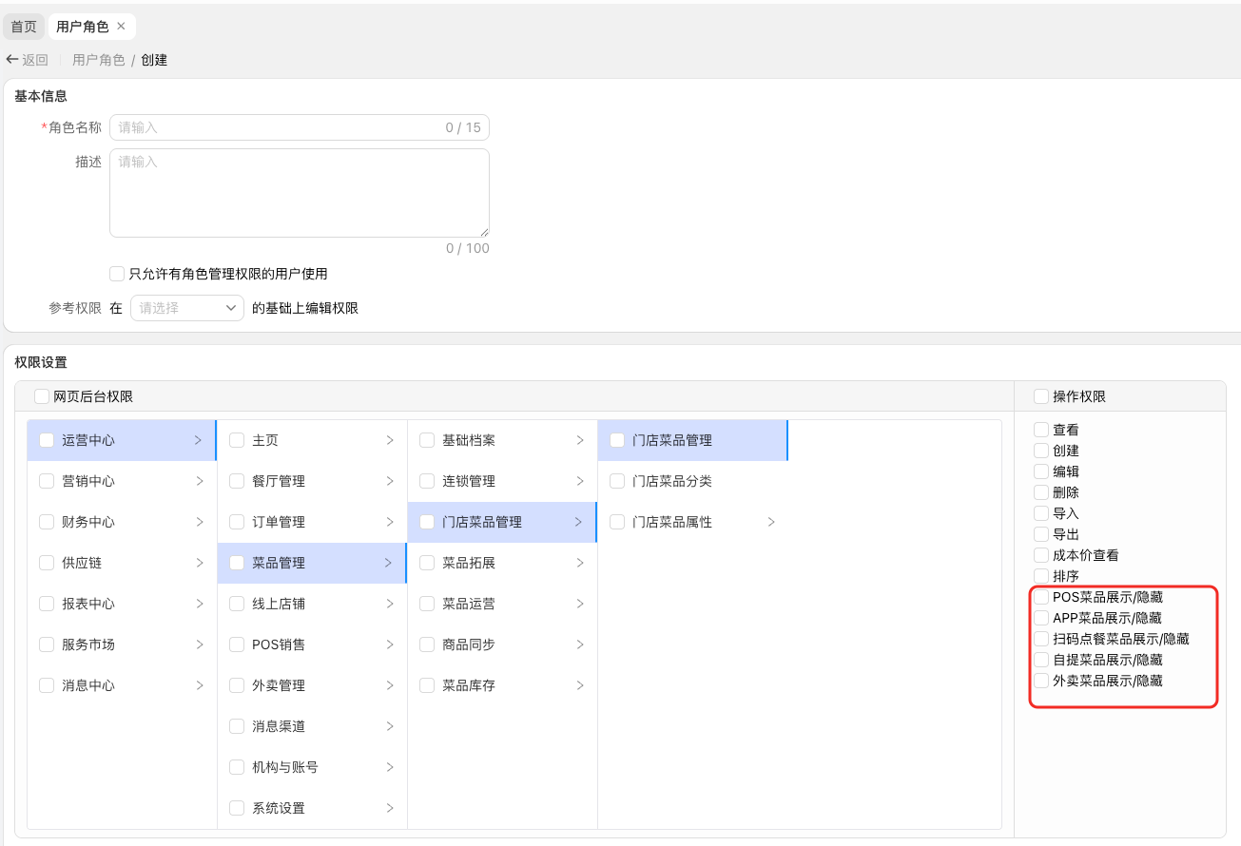Image resolution: width=1241 pixels, height=846 pixels.
Task: Tick the 供应链 checkbox
Action: point(47,563)
